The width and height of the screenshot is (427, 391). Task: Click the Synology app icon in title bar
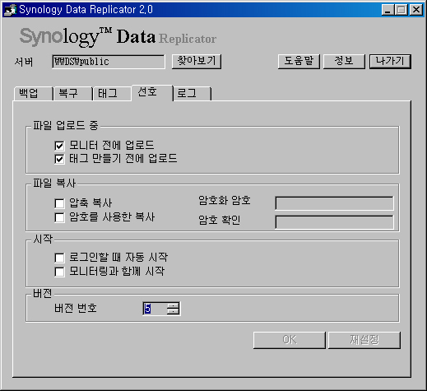10,10
